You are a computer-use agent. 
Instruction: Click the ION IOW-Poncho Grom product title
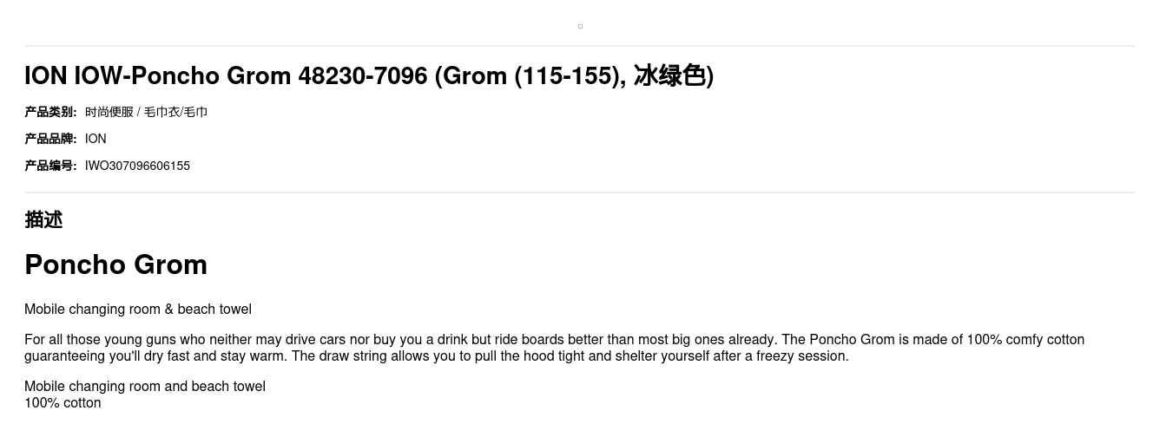click(369, 76)
